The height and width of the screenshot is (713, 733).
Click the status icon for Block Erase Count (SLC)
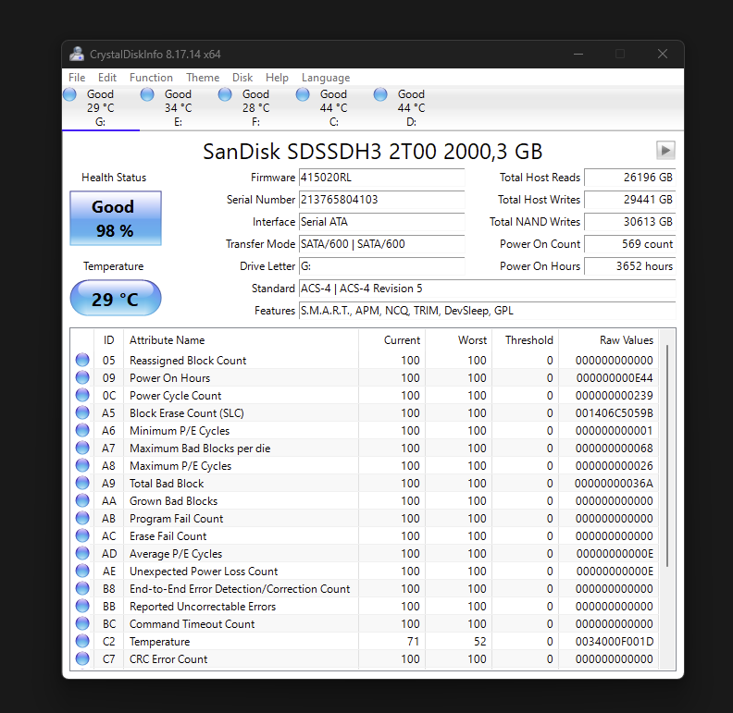(x=82, y=412)
